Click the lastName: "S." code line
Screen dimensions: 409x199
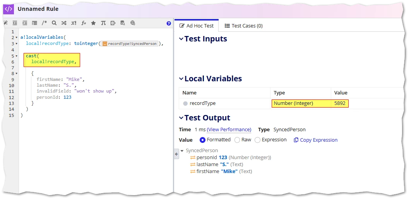(56, 86)
